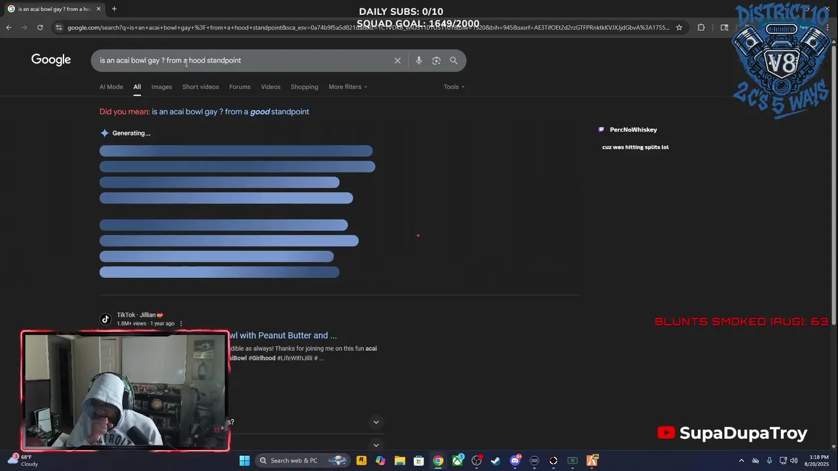838x471 pixels.
Task: Expand the More filters dropdown
Action: point(348,86)
